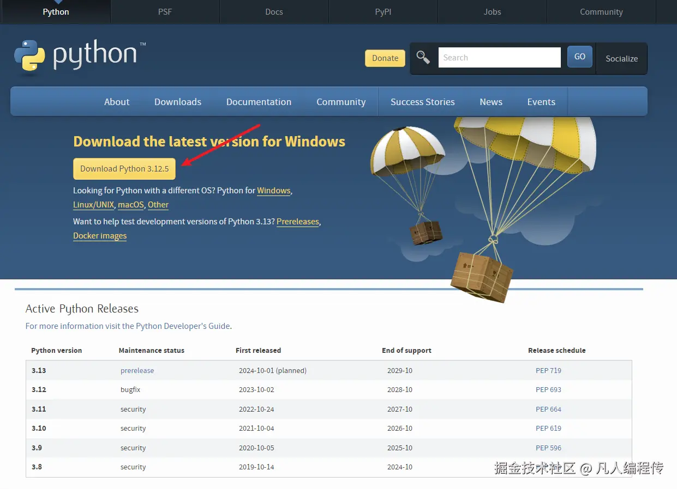Open the Downloads menu
Viewport: 677px width, 489px height.
coord(178,102)
